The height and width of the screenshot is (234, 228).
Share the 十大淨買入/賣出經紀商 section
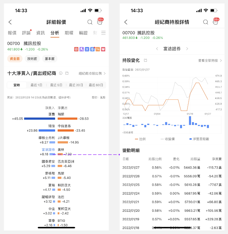click(x=67, y=73)
